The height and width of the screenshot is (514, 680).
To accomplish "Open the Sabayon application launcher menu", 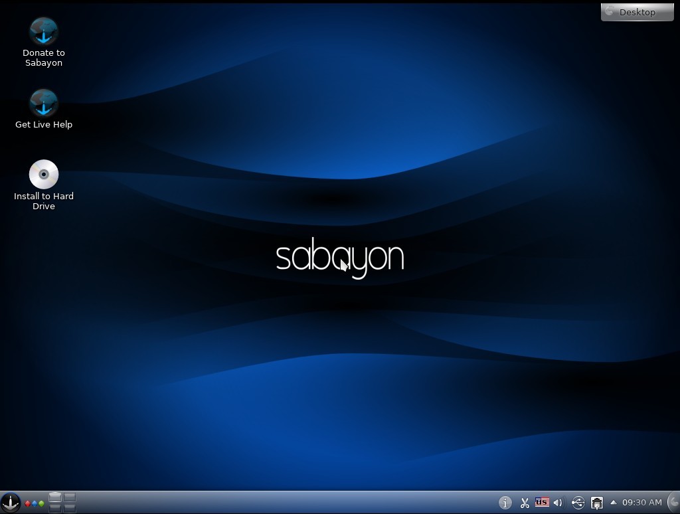I will [10, 503].
